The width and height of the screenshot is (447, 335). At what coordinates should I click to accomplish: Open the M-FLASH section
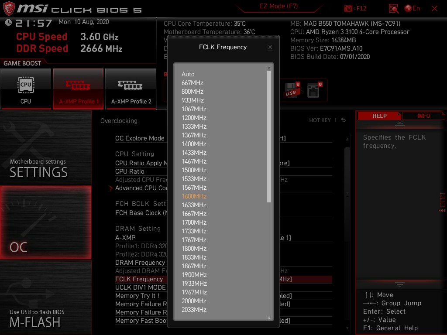coord(45,297)
